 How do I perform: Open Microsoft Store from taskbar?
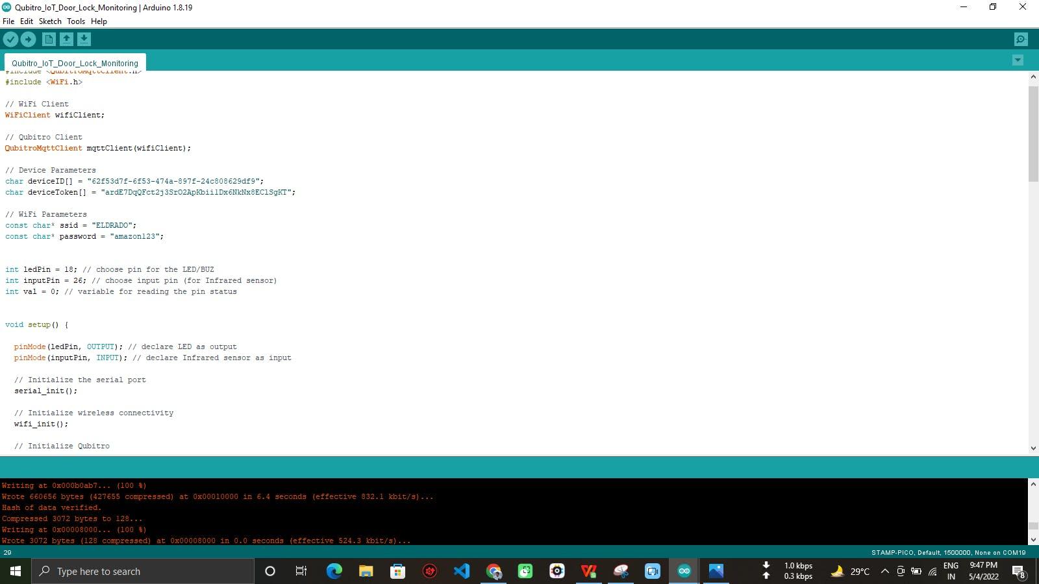point(397,571)
